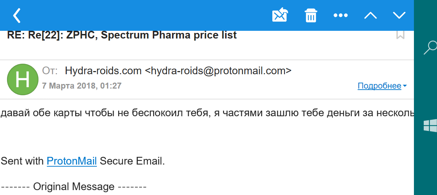Click the hydra-roids@protonmail.com address
This screenshot has width=437, height=195.
218,71
